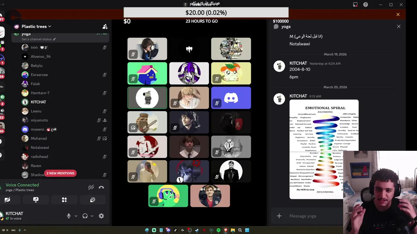Open the soundboard button

[93, 200]
